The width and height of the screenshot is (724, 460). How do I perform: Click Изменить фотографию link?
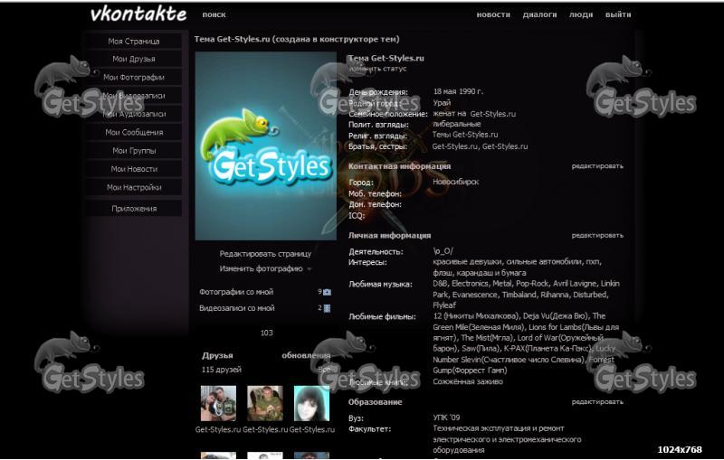click(x=261, y=268)
